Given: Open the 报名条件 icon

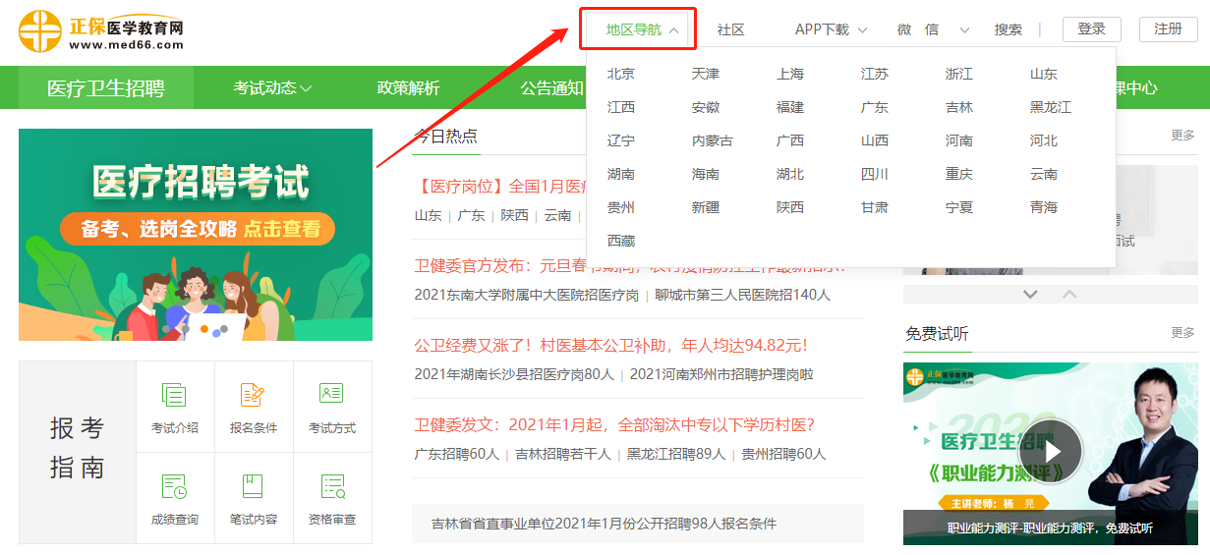Looking at the screenshot, I should pyautogui.click(x=254, y=395).
